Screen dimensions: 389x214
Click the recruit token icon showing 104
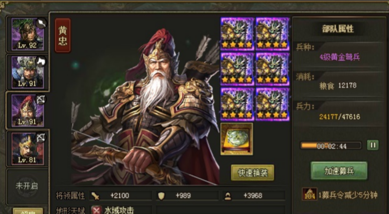click(x=309, y=194)
